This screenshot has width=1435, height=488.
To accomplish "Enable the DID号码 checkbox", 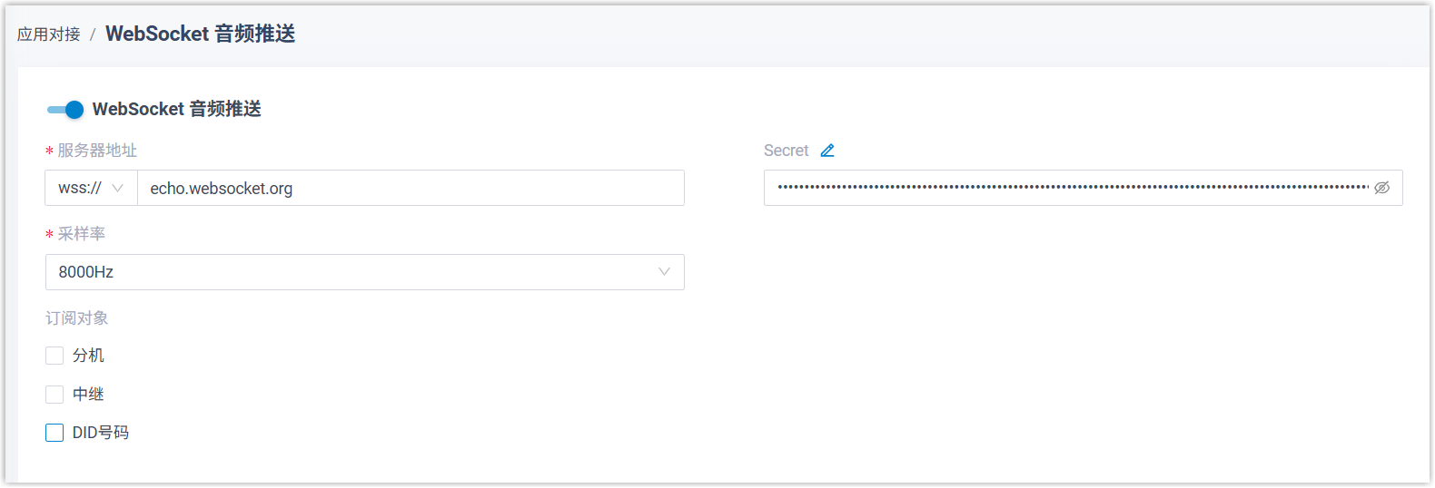I will click(54, 433).
